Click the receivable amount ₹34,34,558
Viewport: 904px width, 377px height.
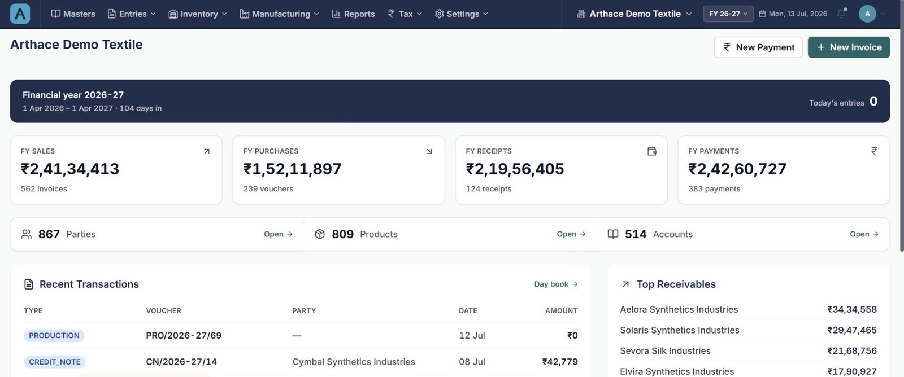[x=852, y=309]
